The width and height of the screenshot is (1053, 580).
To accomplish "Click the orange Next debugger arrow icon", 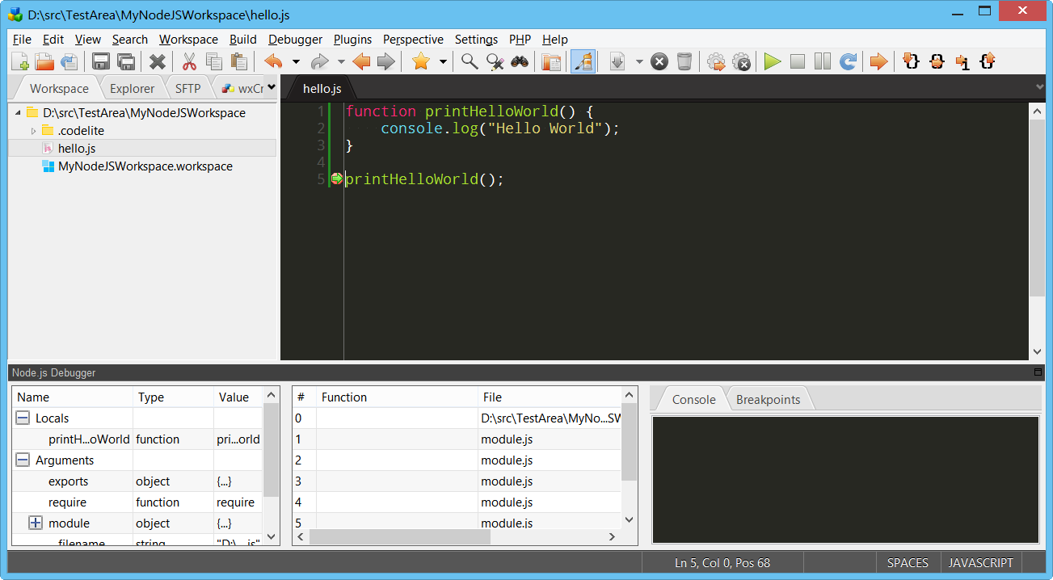I will click(x=878, y=62).
